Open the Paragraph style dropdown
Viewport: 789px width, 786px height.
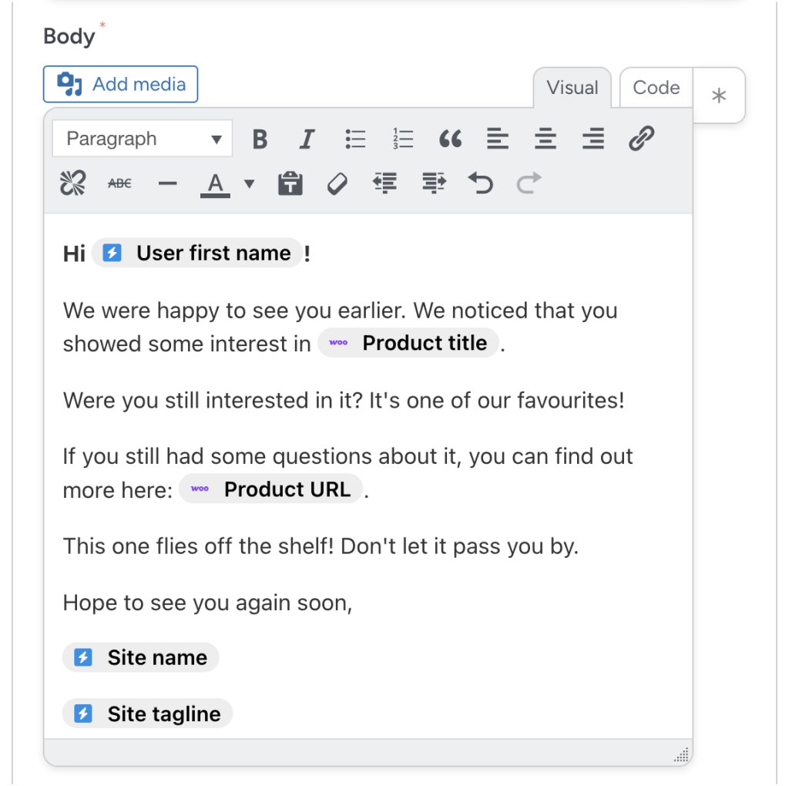(x=142, y=139)
